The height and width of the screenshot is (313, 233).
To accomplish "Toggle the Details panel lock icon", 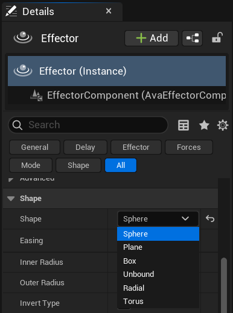I will 217,38.
